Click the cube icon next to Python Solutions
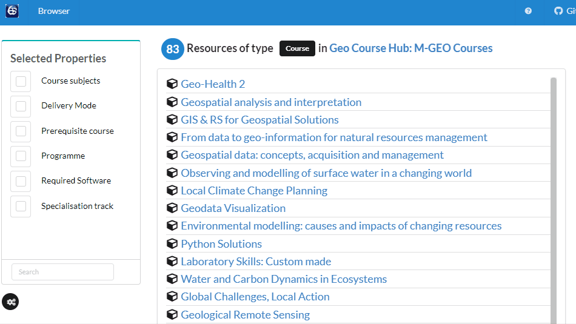Screen dimensions: 576x324 click(172, 244)
